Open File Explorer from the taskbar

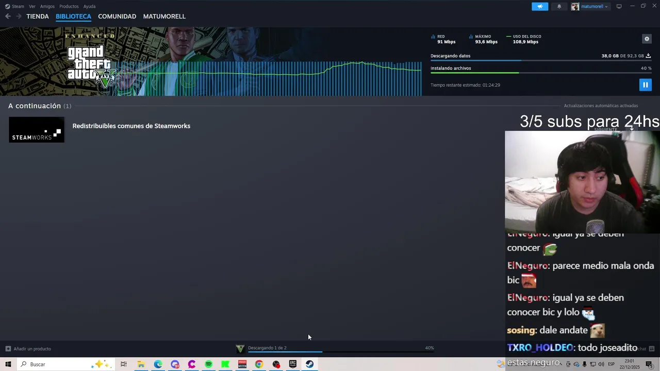pos(141,364)
